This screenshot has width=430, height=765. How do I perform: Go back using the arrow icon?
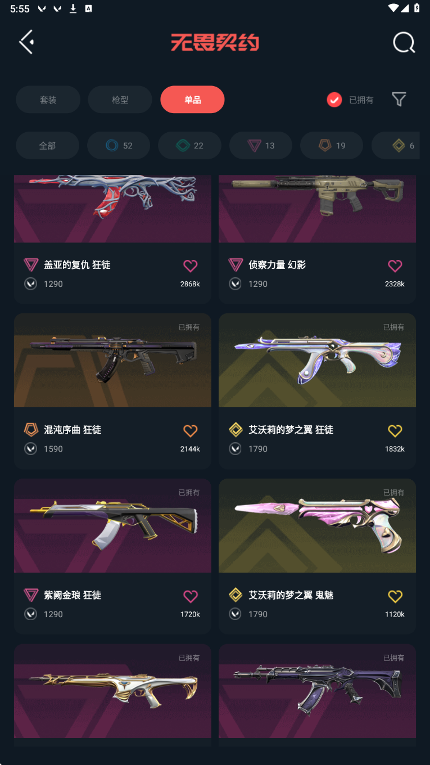coord(26,42)
